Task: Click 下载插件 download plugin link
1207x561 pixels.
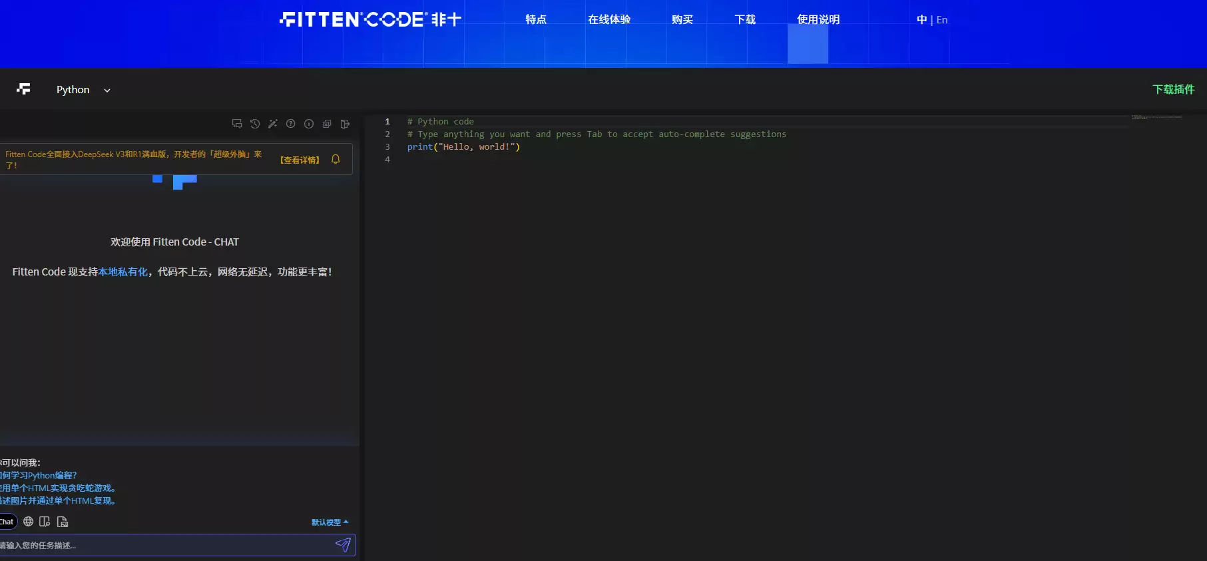Action: pos(1174,89)
